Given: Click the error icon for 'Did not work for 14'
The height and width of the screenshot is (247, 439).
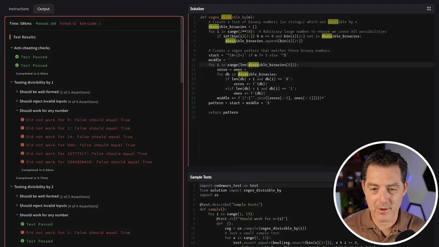Looking at the screenshot, I should click(x=22, y=136).
